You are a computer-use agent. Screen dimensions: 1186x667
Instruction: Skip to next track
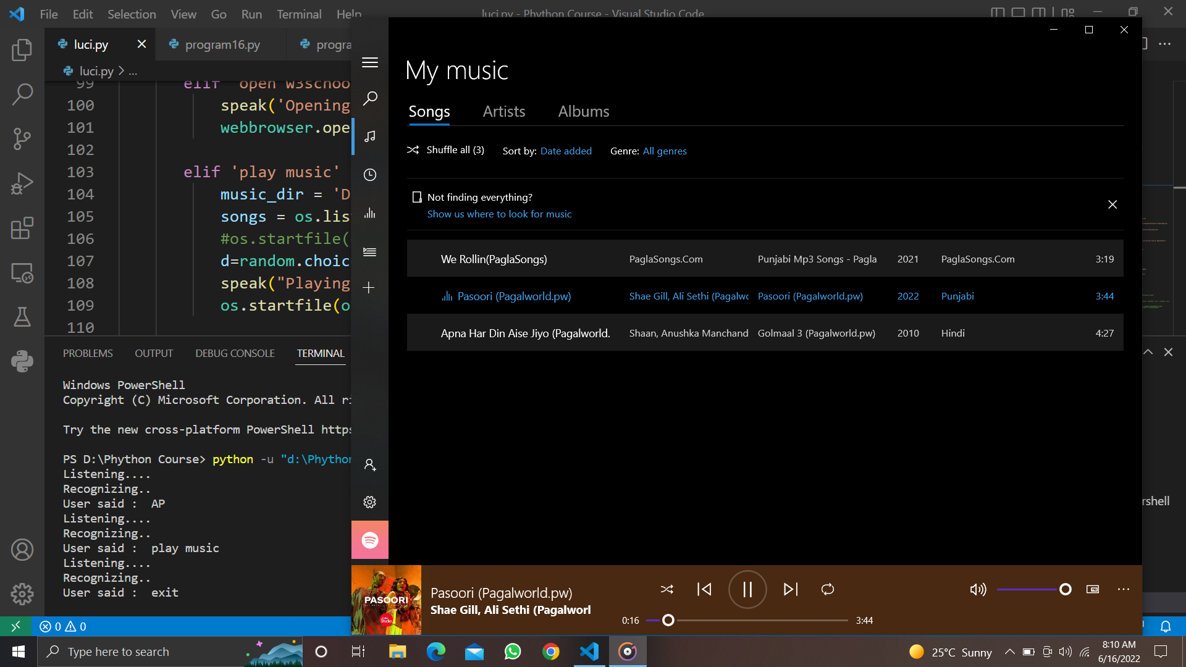[x=791, y=589]
